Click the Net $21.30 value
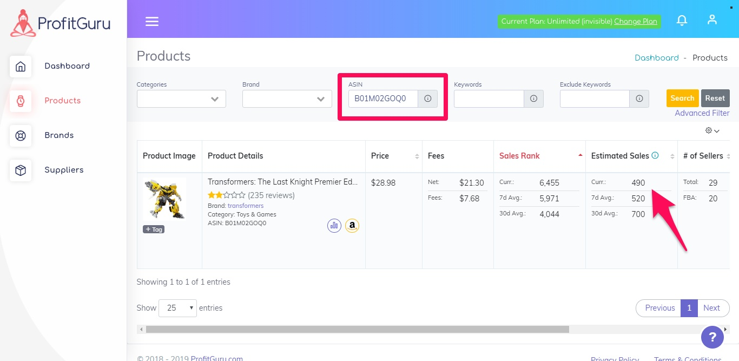The width and height of the screenshot is (739, 361). [x=472, y=183]
